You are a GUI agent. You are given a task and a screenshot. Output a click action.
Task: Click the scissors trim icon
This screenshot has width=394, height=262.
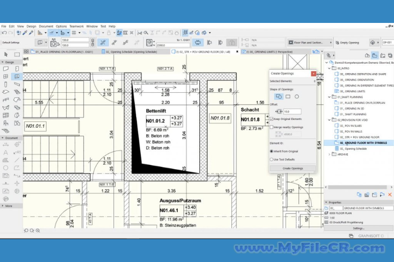(x=140, y=33)
